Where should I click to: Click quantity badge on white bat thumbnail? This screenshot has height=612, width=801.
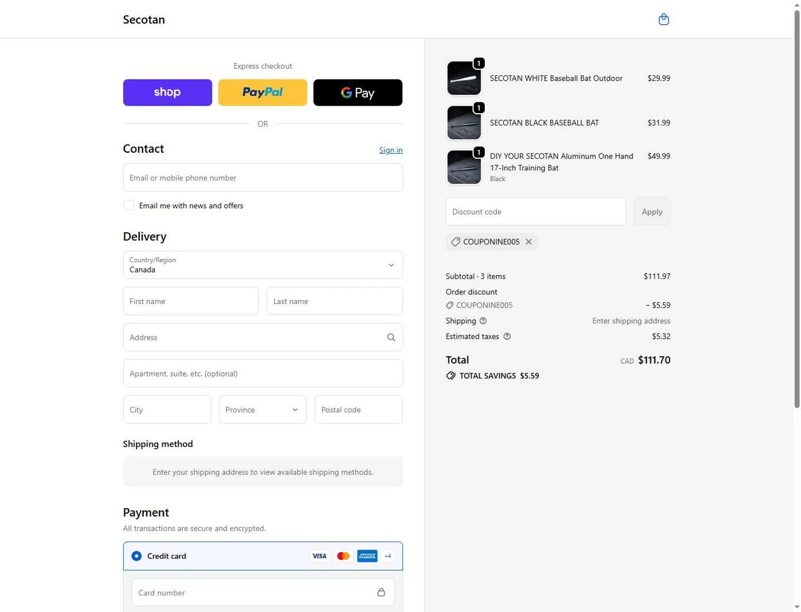click(479, 64)
